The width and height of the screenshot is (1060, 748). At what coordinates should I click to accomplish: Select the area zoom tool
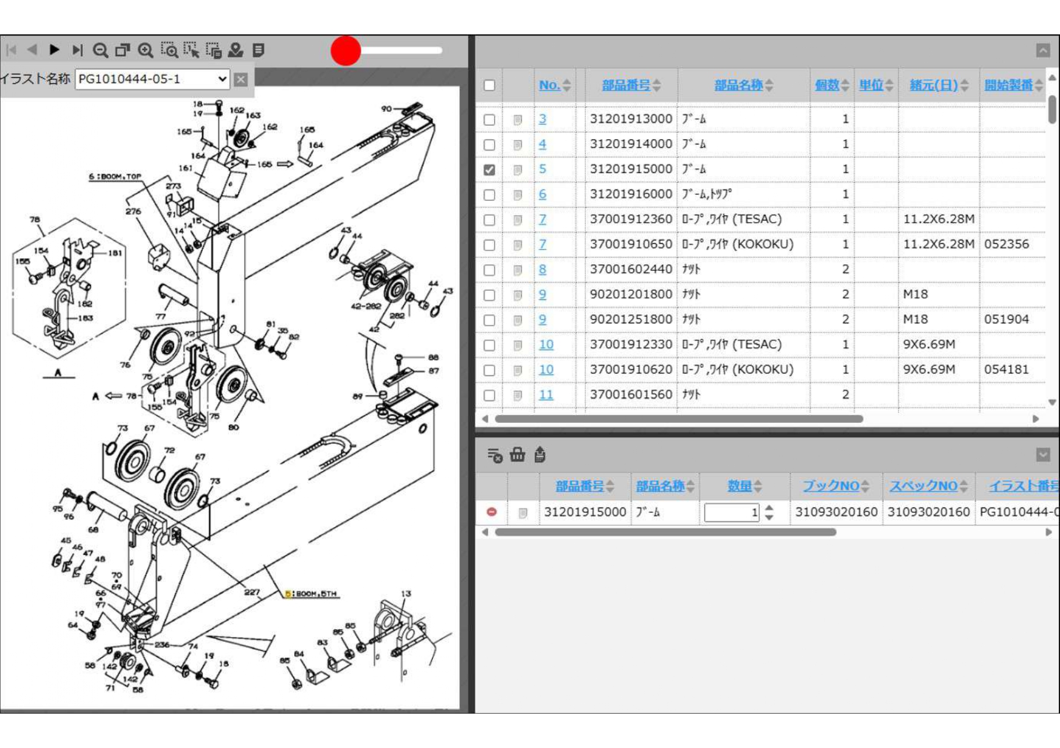click(x=169, y=50)
